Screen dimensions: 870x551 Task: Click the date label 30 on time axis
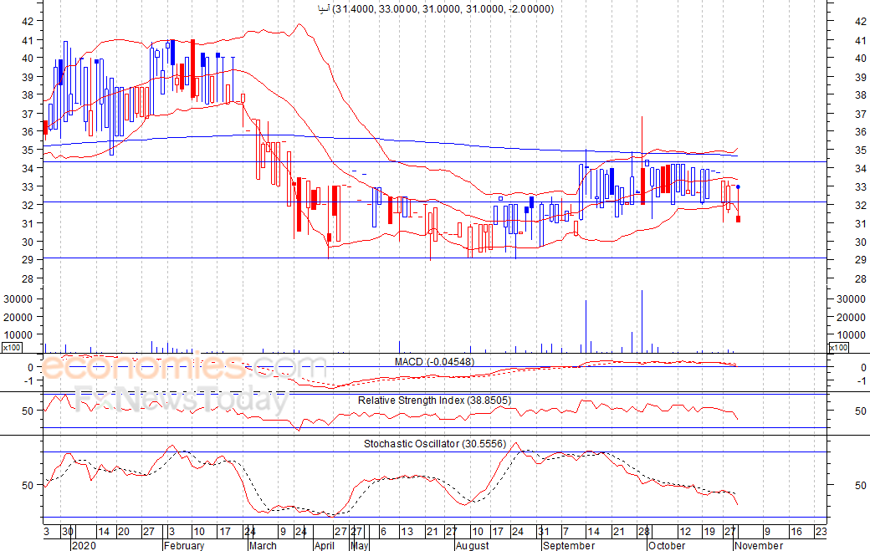68,532
